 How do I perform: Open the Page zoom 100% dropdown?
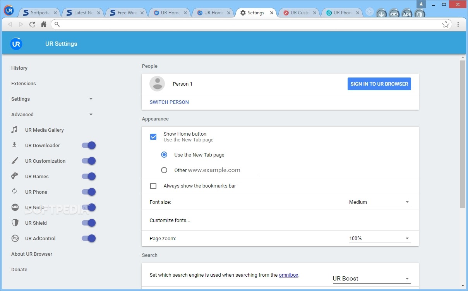(x=380, y=238)
